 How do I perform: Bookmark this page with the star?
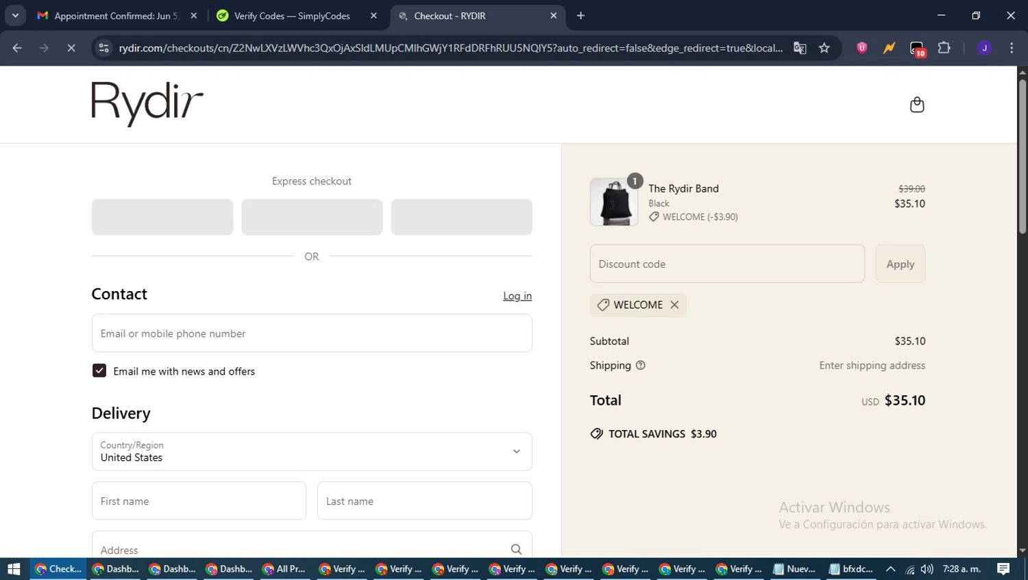[824, 48]
